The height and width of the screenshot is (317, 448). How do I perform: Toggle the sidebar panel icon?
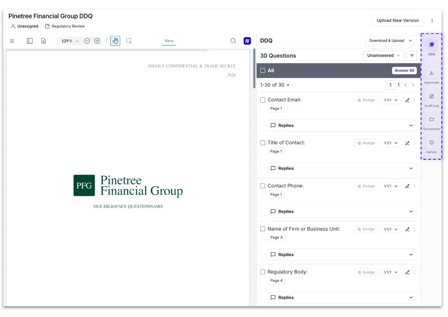[30, 41]
